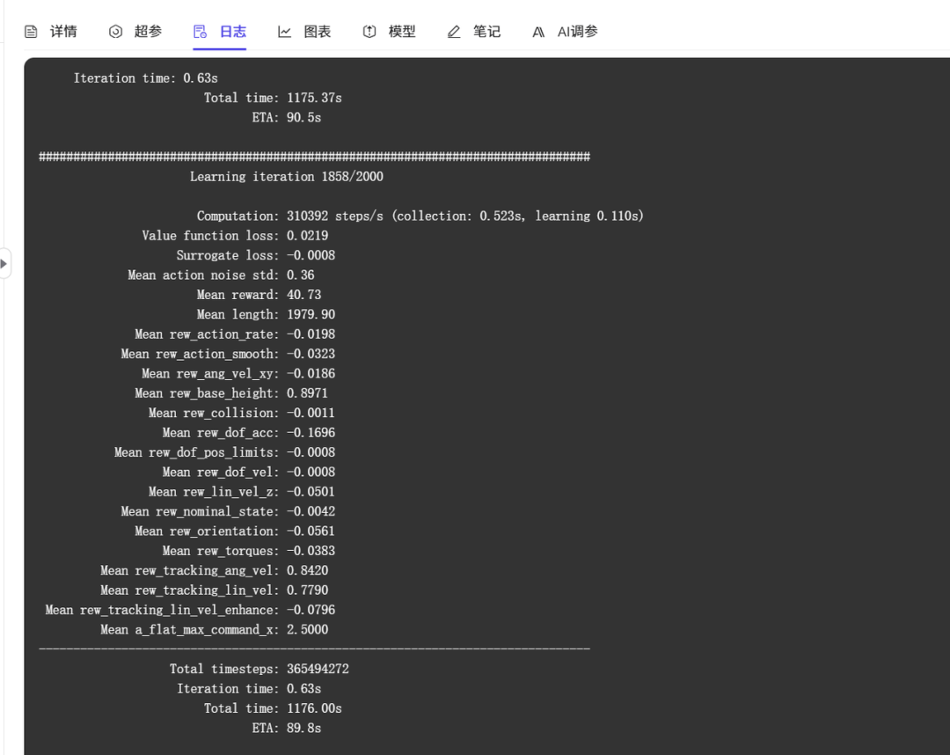Image resolution: width=950 pixels, height=755 pixels.
Task: Click the Total timesteps 365494272 line
Action: tap(259, 669)
